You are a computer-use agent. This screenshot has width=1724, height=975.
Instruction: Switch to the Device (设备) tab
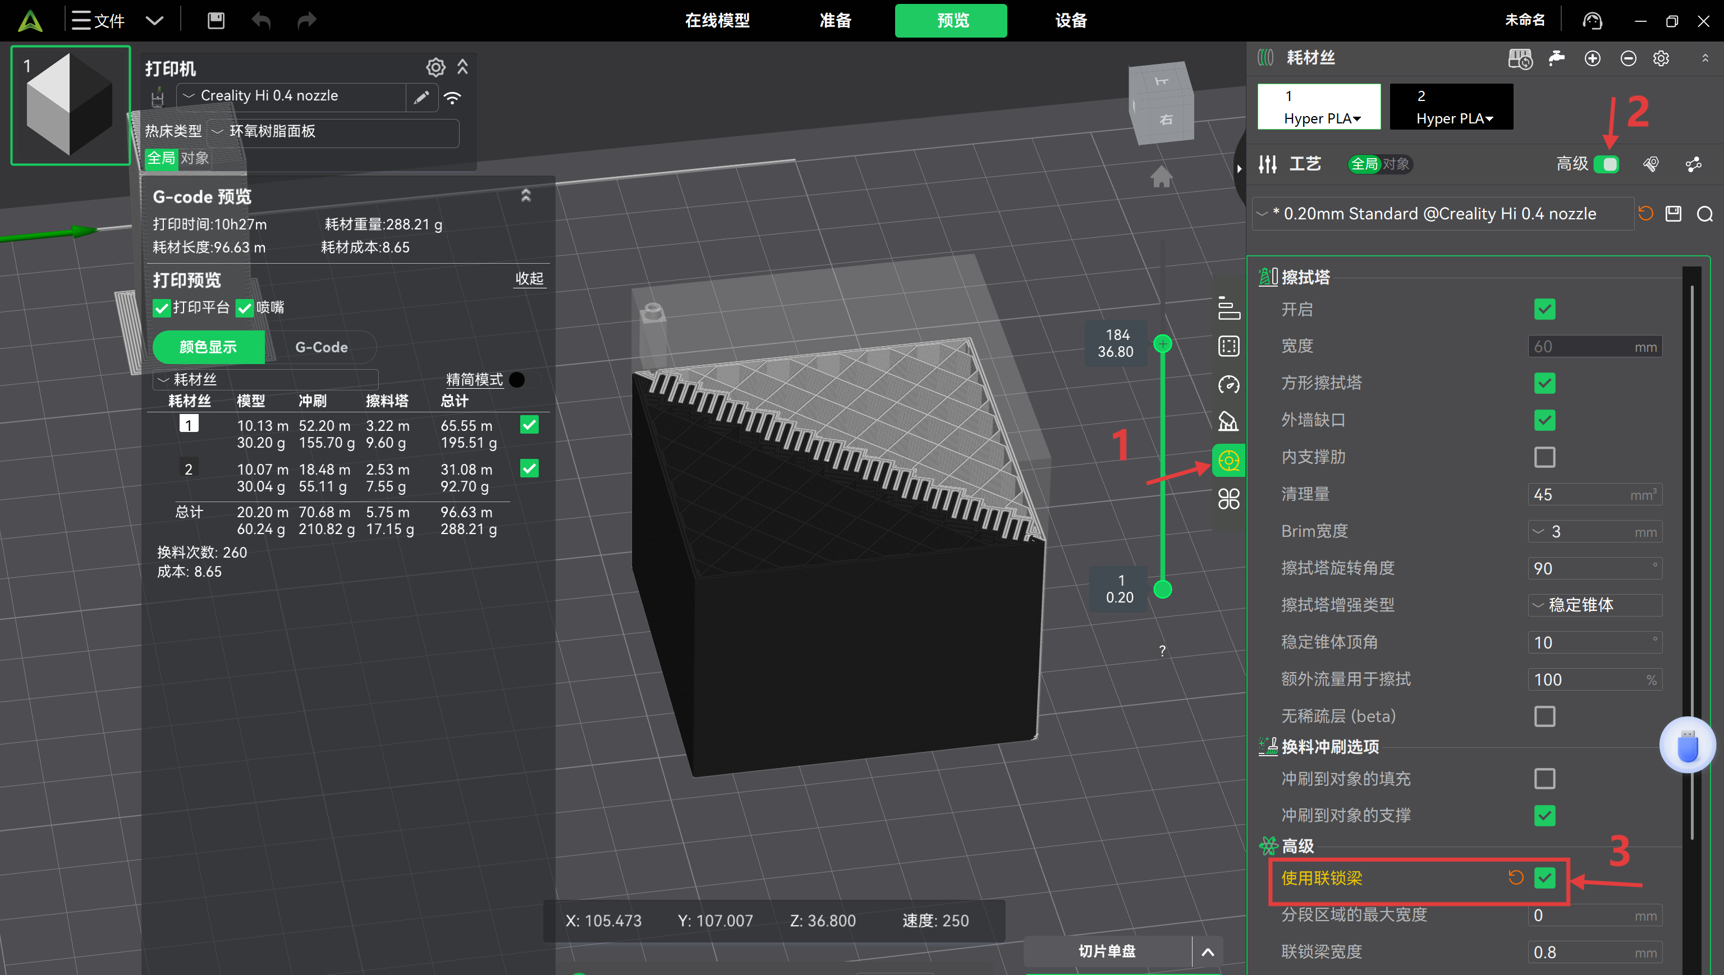[1070, 21]
